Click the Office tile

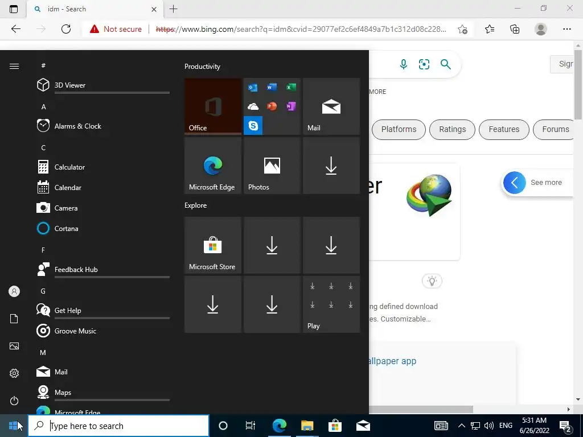[213, 106]
